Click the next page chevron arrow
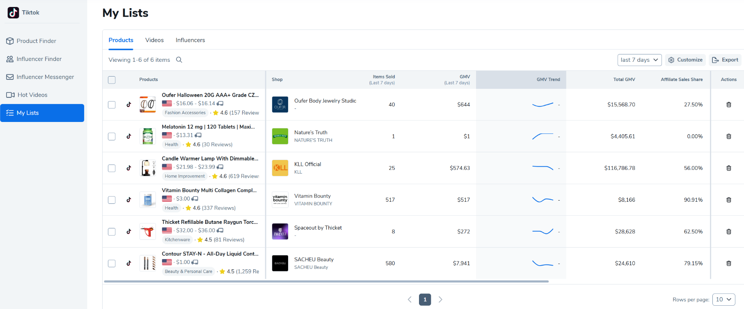The height and width of the screenshot is (309, 744). pos(440,300)
